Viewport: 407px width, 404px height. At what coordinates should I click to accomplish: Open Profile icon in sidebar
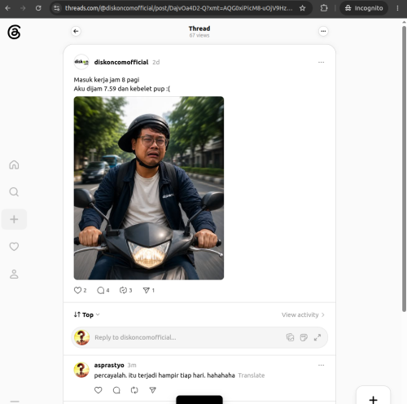[14, 274]
